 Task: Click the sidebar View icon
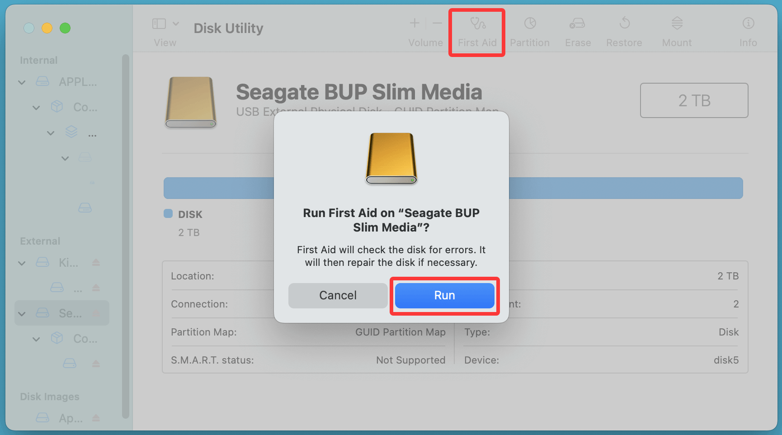tap(159, 23)
